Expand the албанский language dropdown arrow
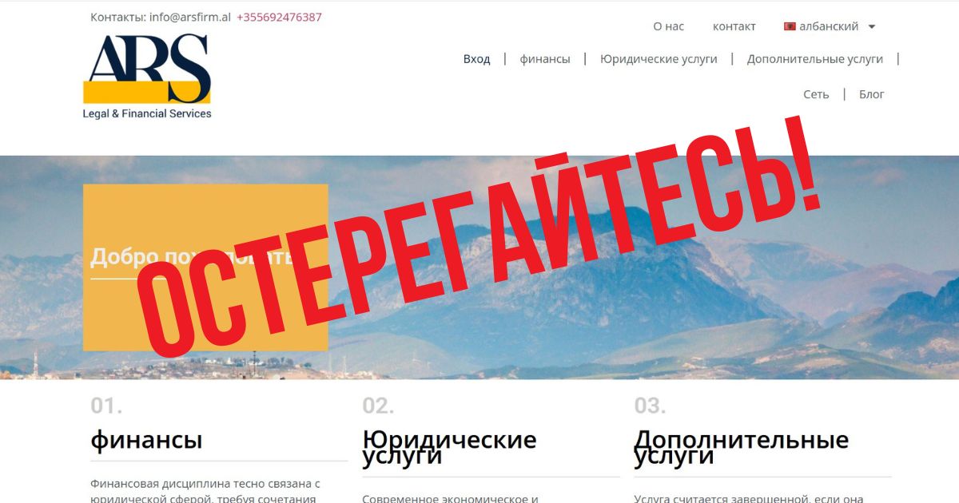The width and height of the screenshot is (959, 503). click(x=872, y=26)
